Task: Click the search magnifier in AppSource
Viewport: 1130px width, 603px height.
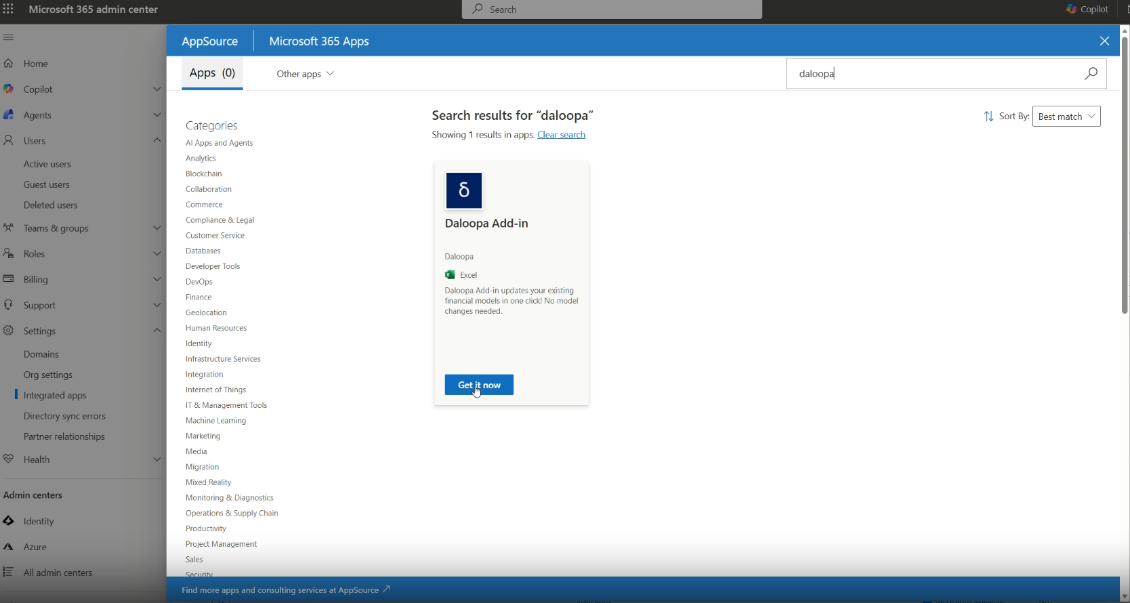Action: click(x=1091, y=73)
